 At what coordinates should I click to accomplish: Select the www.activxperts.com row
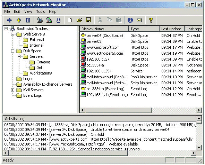[141, 53]
